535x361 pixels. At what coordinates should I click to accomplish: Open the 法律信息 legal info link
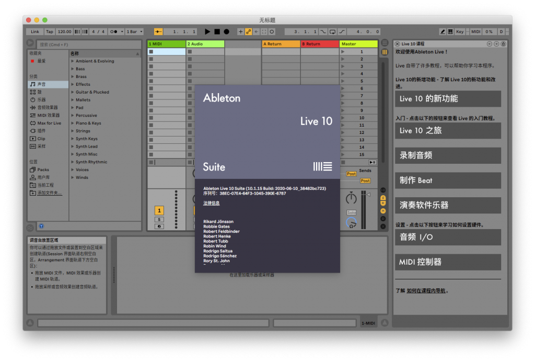(x=212, y=203)
